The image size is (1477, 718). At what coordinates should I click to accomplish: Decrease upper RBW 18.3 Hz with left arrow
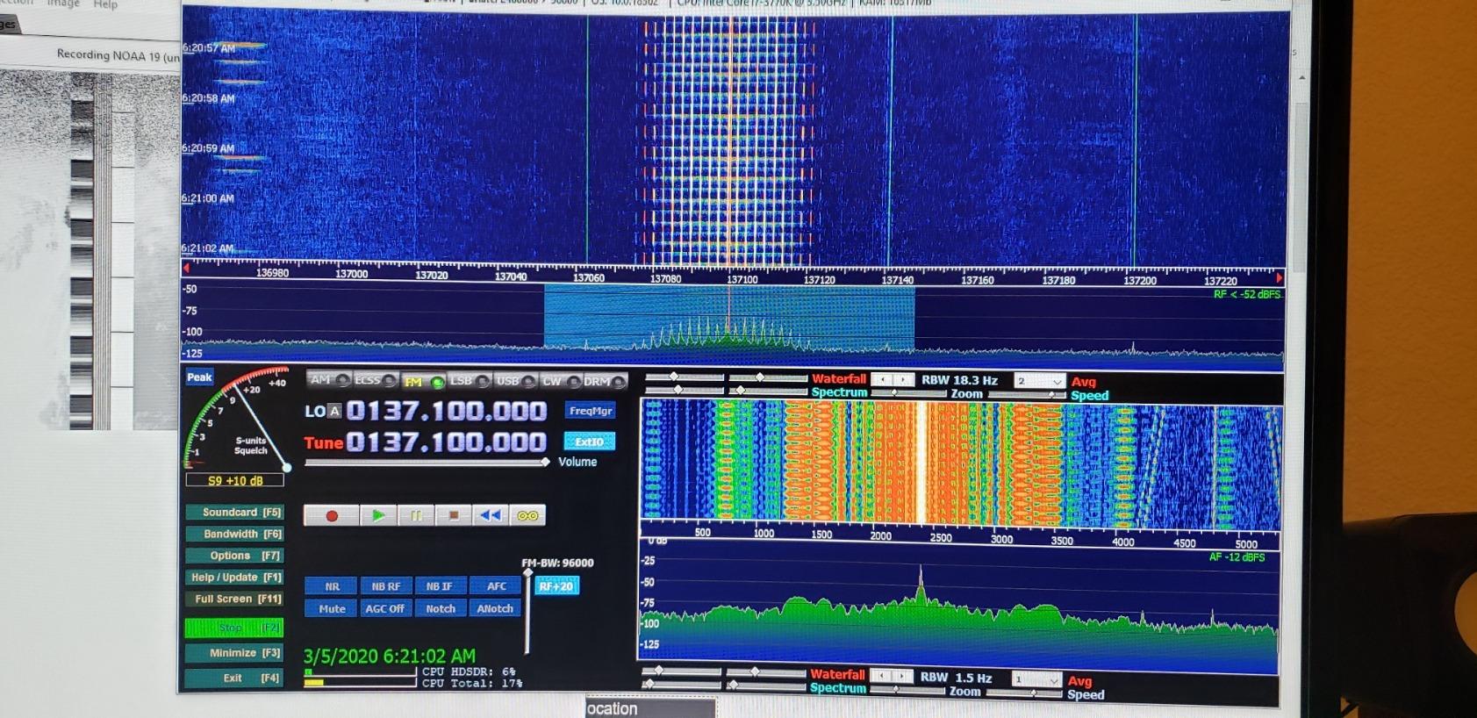883,380
